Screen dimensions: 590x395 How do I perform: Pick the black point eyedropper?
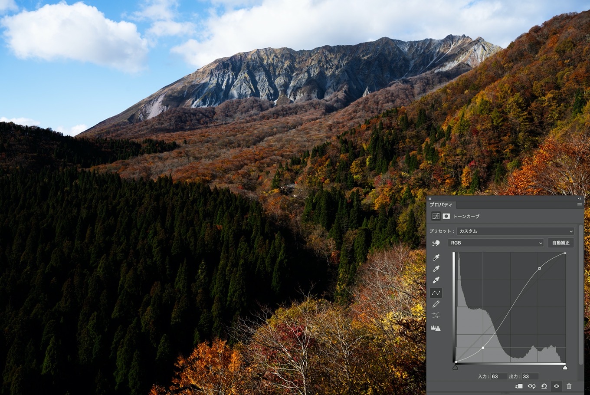436,258
